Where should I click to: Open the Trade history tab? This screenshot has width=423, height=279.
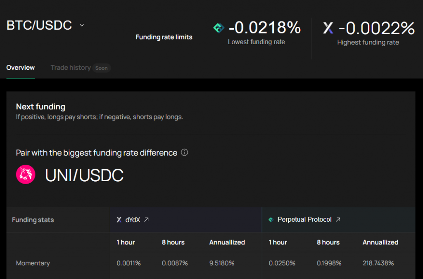(70, 68)
